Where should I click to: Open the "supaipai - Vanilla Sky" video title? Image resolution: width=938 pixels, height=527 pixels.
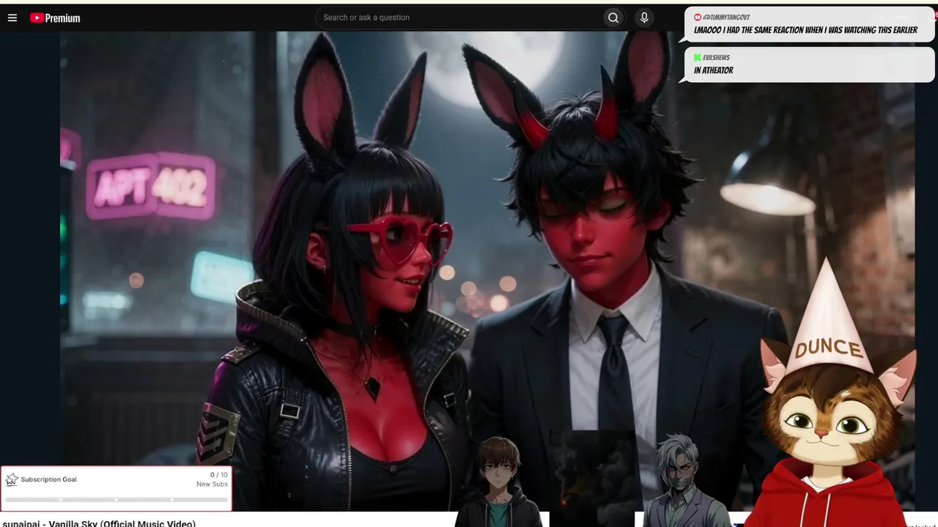tap(99, 523)
